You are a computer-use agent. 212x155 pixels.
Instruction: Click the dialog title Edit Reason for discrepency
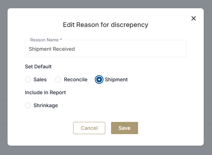[x=106, y=25]
